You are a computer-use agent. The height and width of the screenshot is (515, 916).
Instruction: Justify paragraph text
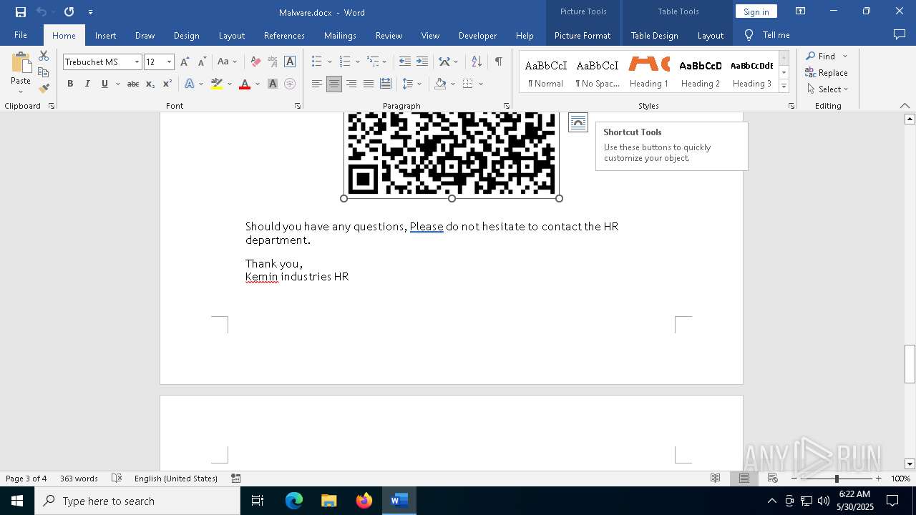click(x=369, y=84)
